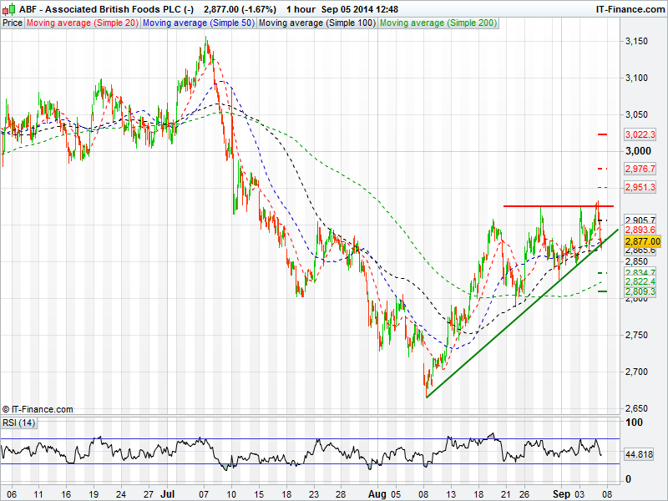The width and height of the screenshot is (668, 501).
Task: Open Moving average (Simple 200) legend label
Action: pos(438,23)
